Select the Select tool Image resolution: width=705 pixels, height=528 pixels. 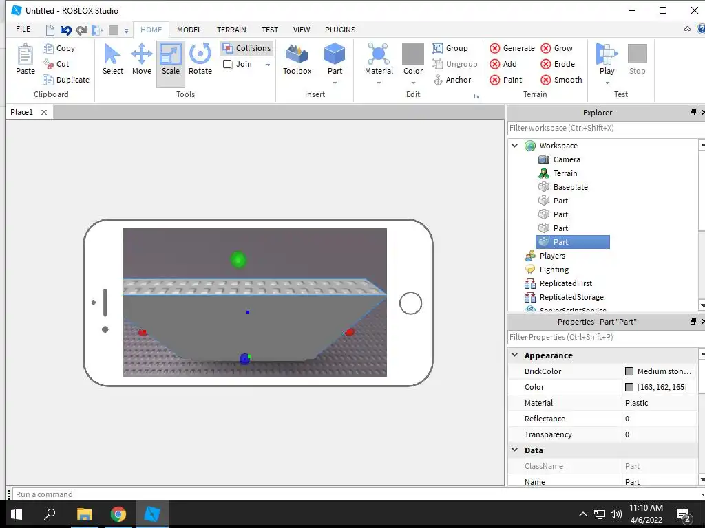(112, 60)
